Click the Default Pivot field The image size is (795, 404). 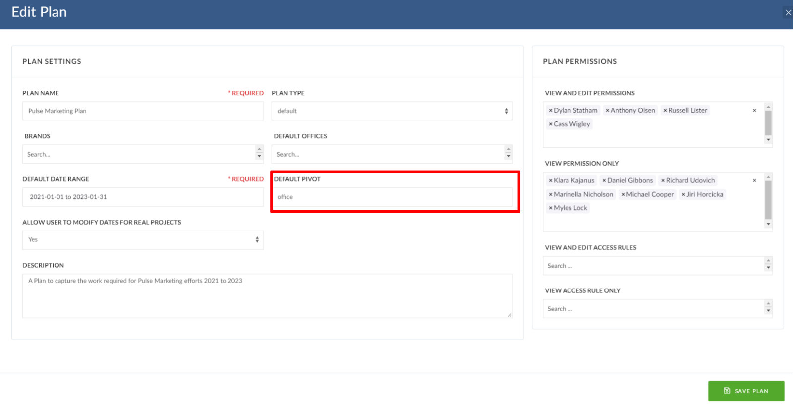click(392, 197)
